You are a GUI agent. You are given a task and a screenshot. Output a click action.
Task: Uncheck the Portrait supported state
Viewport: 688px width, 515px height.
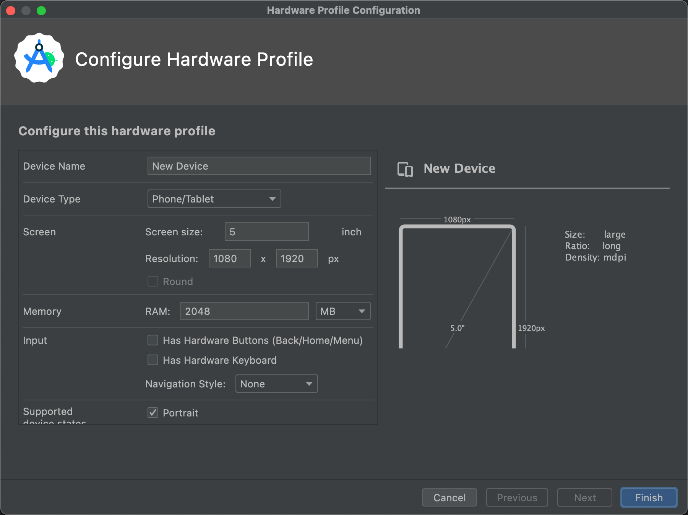(x=153, y=413)
